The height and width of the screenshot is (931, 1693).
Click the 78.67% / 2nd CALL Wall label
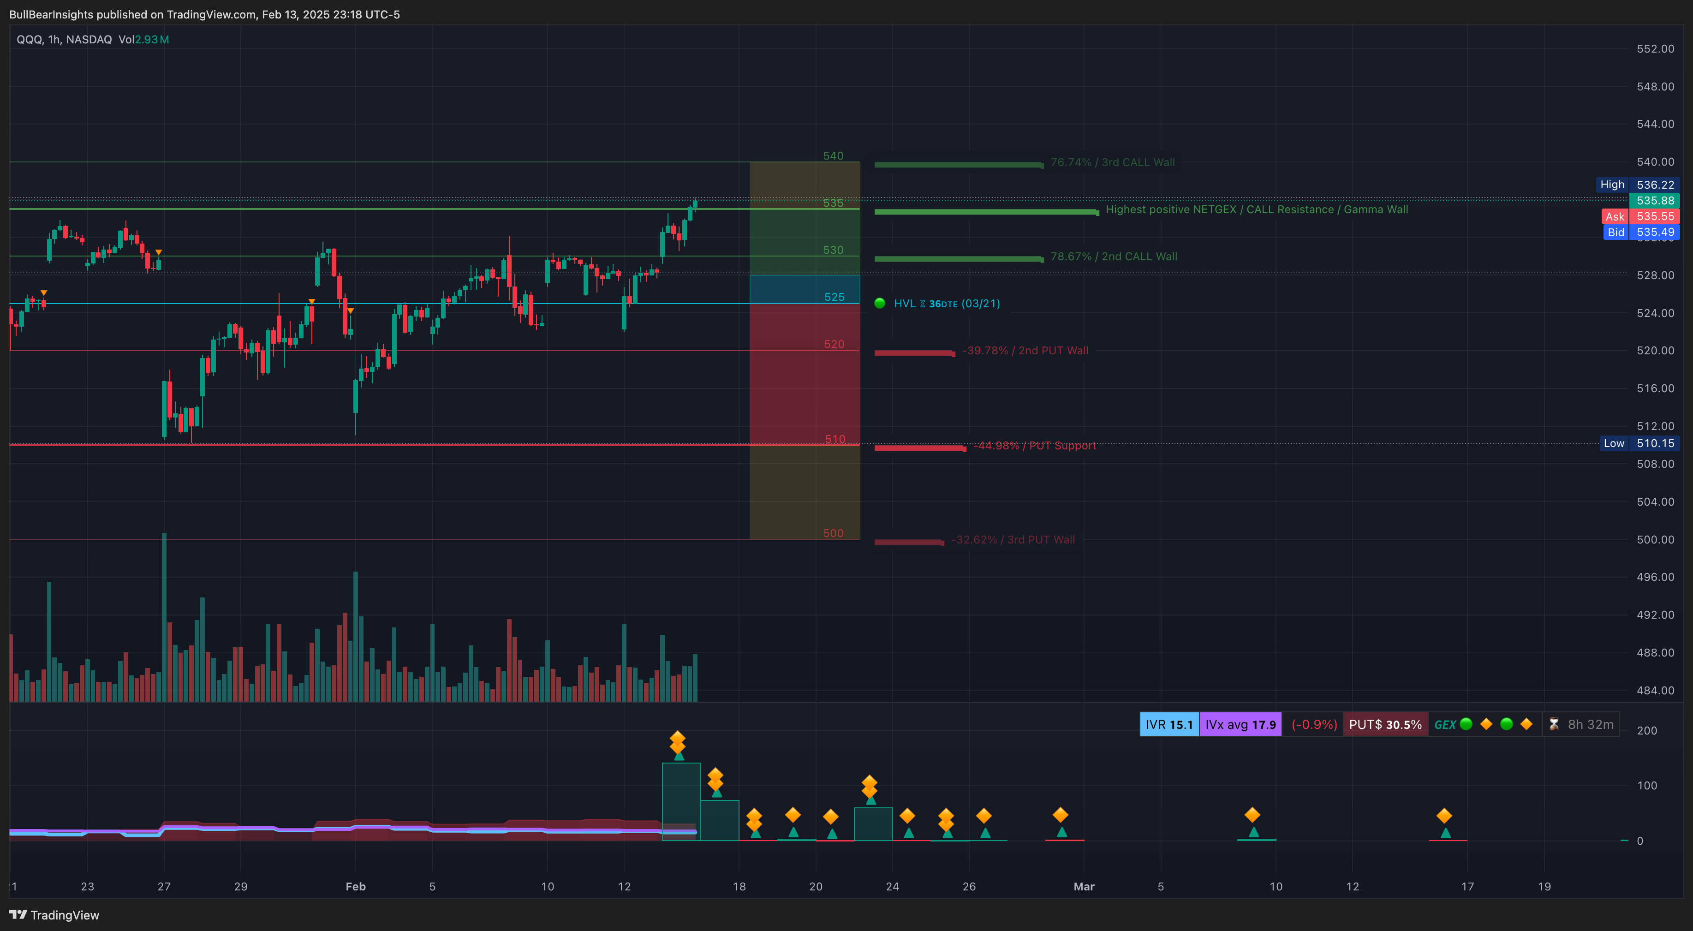1113,257
